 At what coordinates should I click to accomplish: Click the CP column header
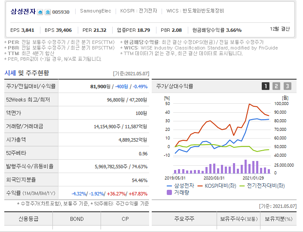coord(125,219)
